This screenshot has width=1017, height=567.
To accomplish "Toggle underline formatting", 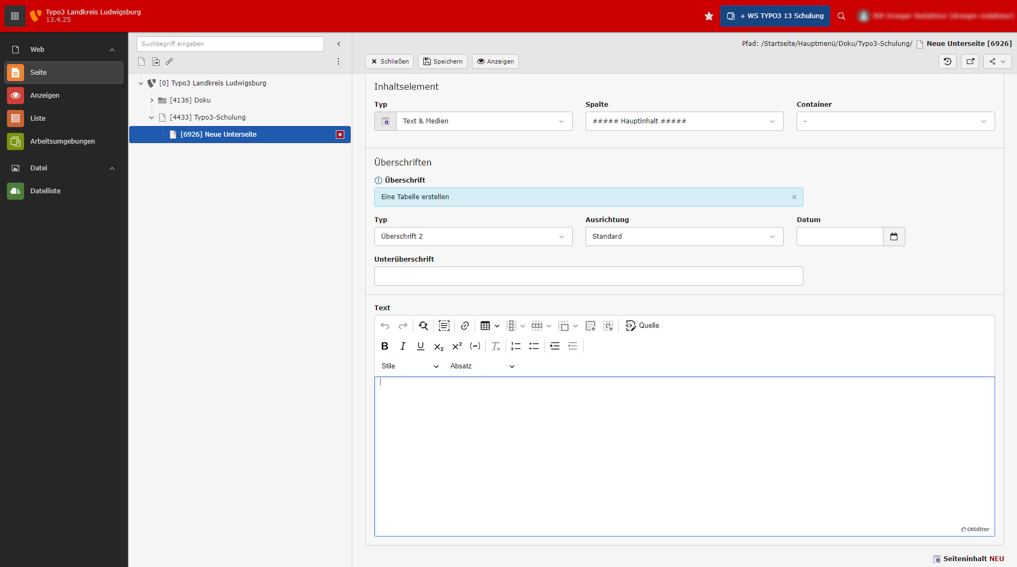I will pos(421,346).
